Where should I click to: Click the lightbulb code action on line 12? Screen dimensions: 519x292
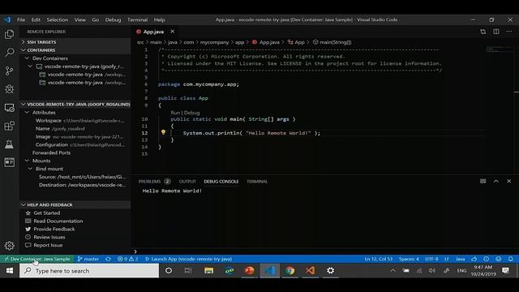tap(163, 132)
